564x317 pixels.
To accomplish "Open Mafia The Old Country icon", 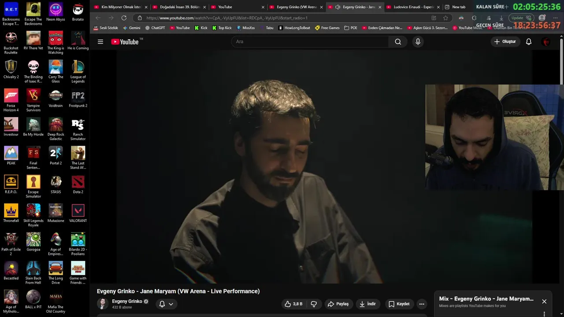I will [x=56, y=302].
